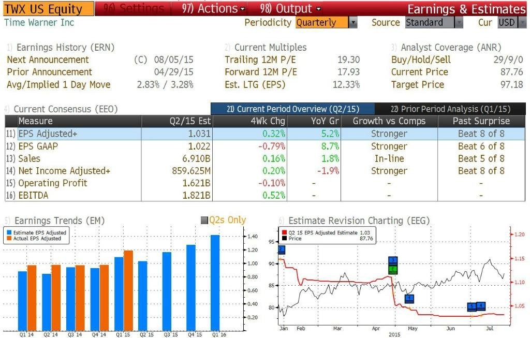This screenshot has height=338, width=530.
Task: Click the YoY Gr column header
Action: tap(314, 121)
